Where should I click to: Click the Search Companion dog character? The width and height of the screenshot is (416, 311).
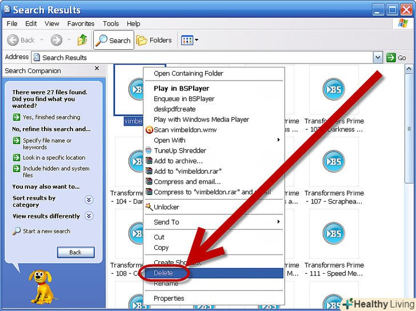pos(42,286)
